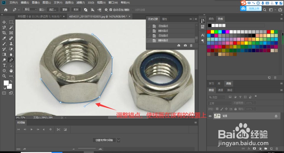The image size is (284, 153).
Task: Select the Pen tool in toolbox
Action: pyautogui.click(x=11, y=60)
